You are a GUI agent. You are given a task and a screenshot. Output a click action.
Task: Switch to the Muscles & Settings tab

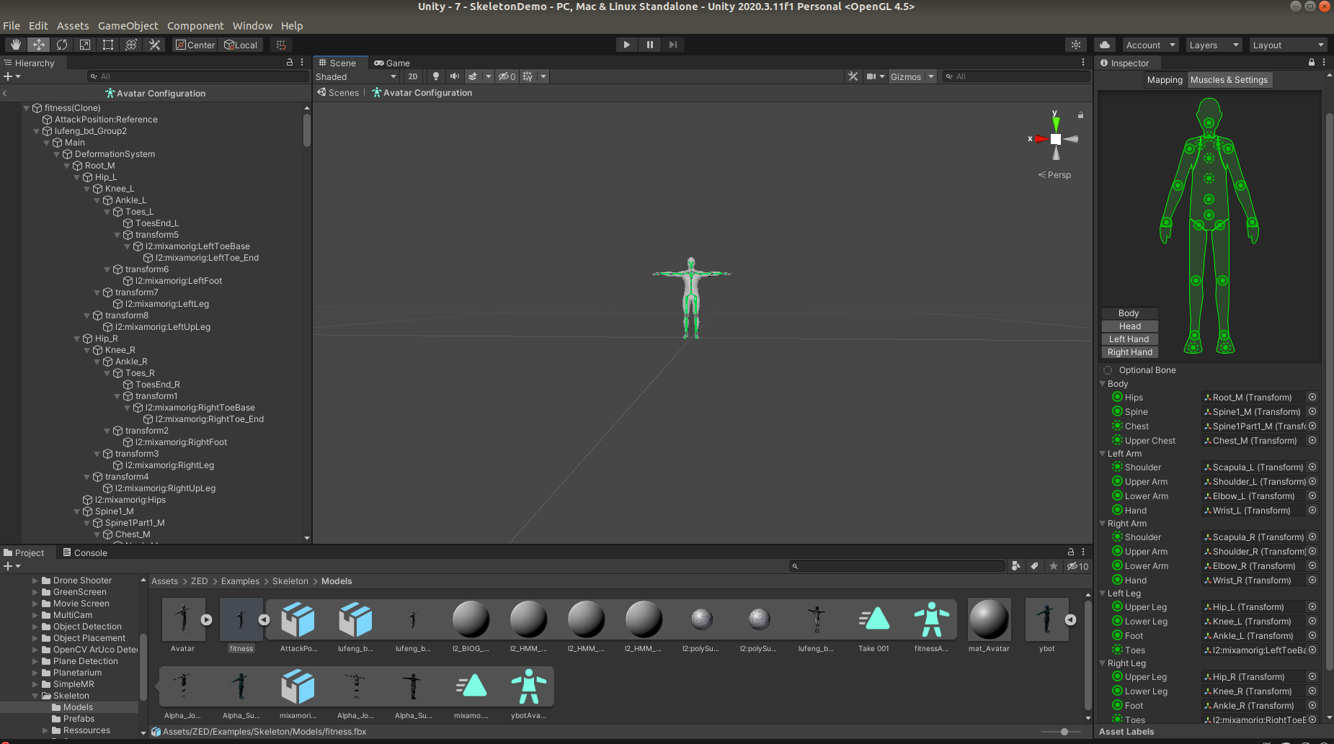(1229, 79)
